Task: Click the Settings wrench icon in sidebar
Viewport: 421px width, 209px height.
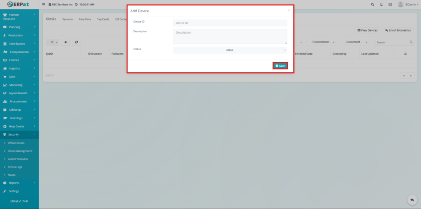Action: coord(5,191)
